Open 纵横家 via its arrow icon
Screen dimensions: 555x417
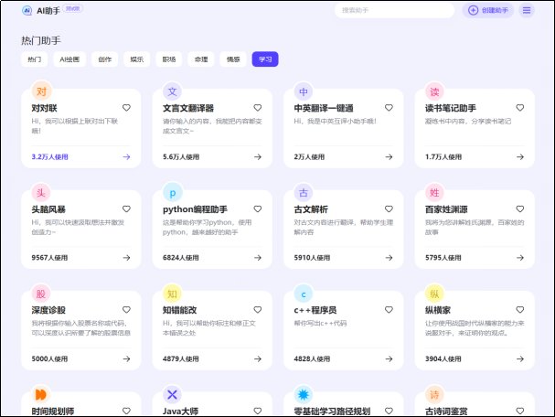520,359
